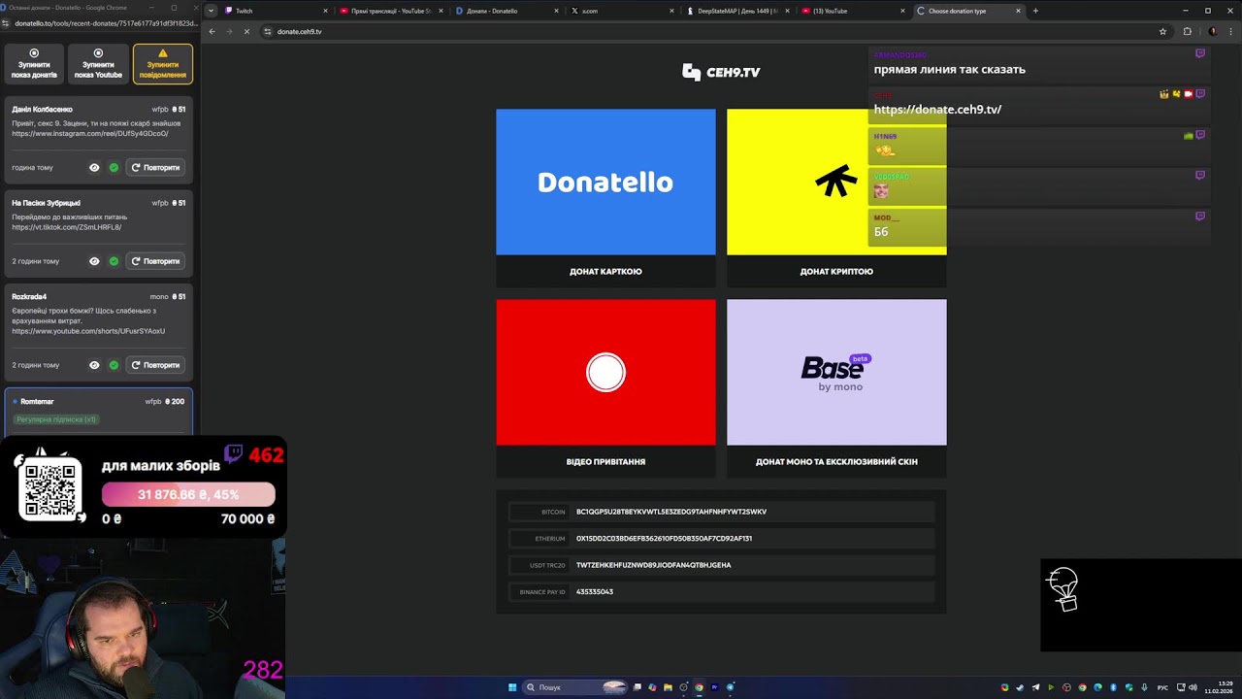Open the browser extensions puzzle icon

[1188, 31]
